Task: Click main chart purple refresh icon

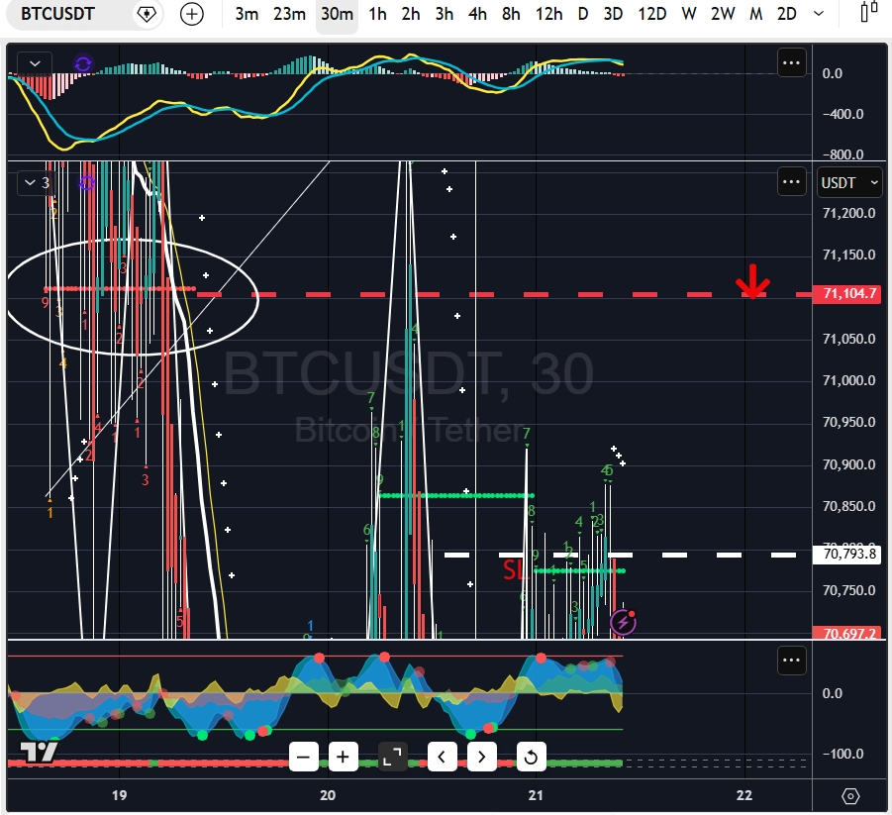Action: click(x=86, y=183)
